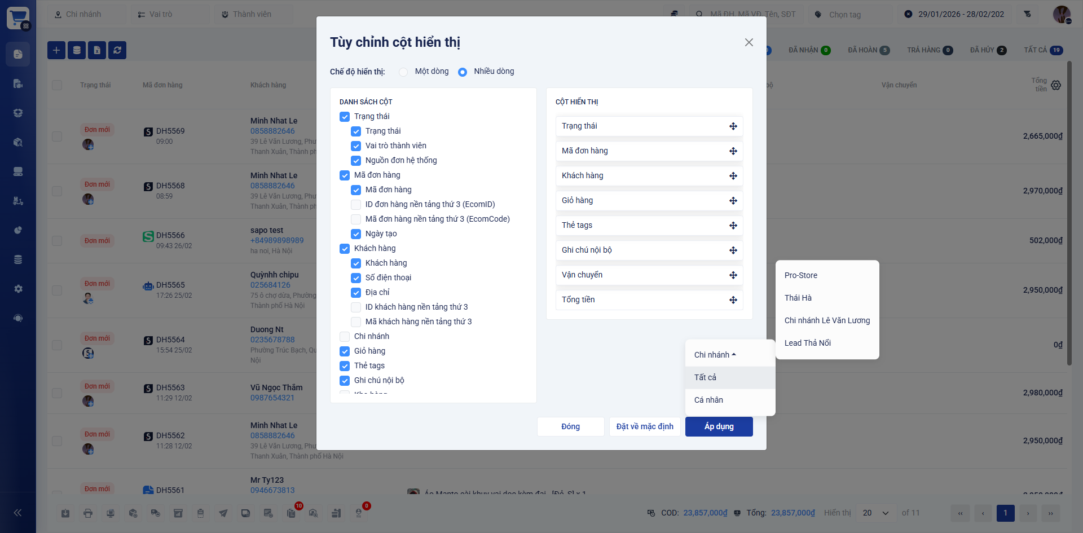Click the Excel export icon in toolbar

(97, 50)
